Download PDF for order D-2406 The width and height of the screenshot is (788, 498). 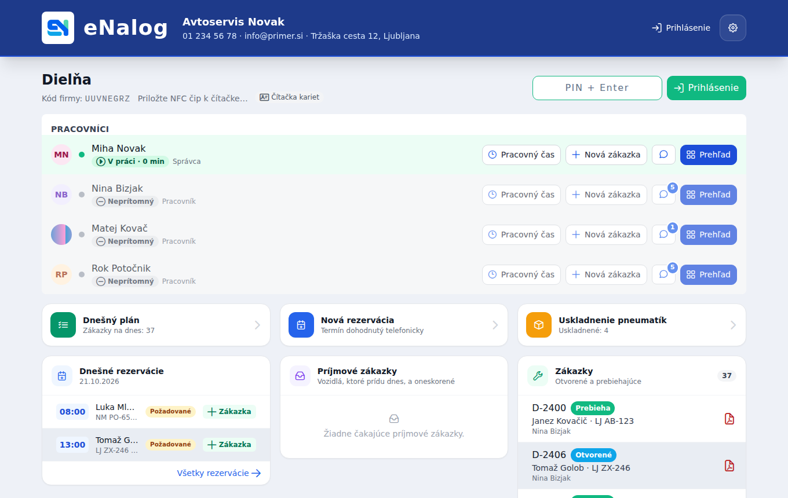tap(729, 466)
